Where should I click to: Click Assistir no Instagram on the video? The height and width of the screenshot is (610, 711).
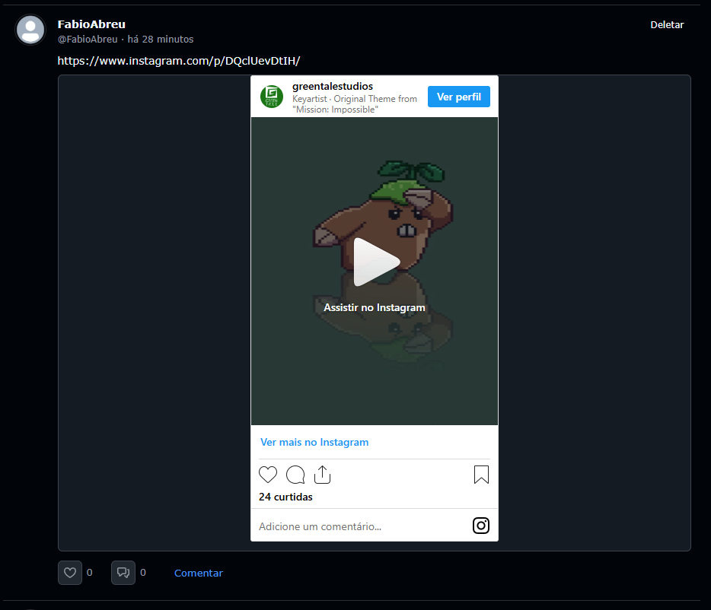pos(374,307)
